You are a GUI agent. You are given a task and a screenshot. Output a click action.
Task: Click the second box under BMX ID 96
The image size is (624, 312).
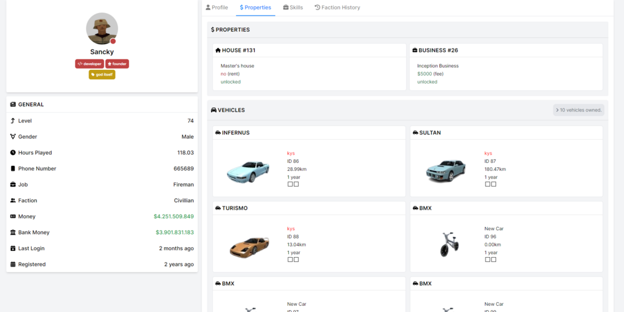pos(494,260)
